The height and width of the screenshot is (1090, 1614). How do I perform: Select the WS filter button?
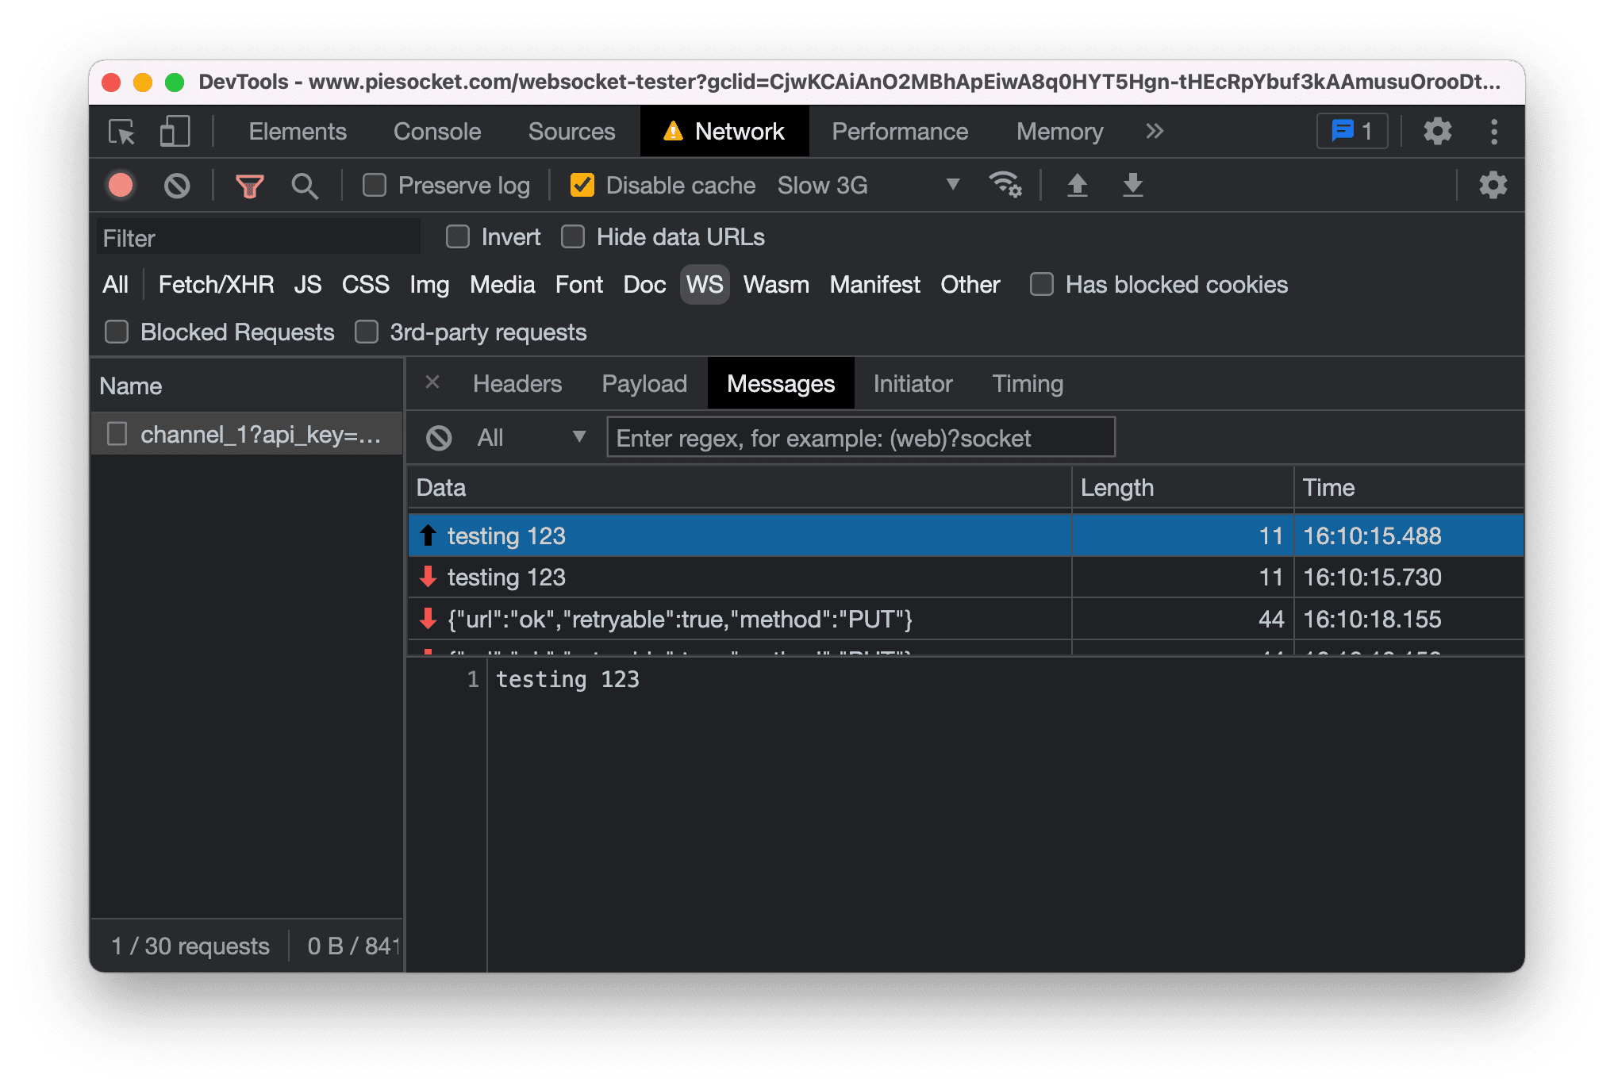pos(703,283)
